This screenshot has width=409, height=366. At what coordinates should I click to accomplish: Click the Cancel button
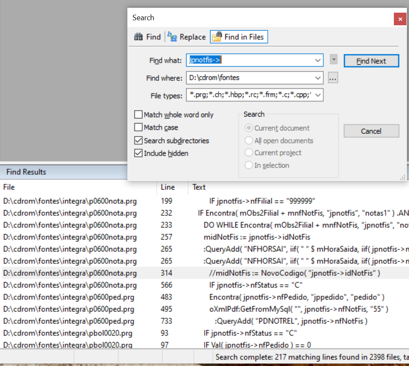coord(371,131)
